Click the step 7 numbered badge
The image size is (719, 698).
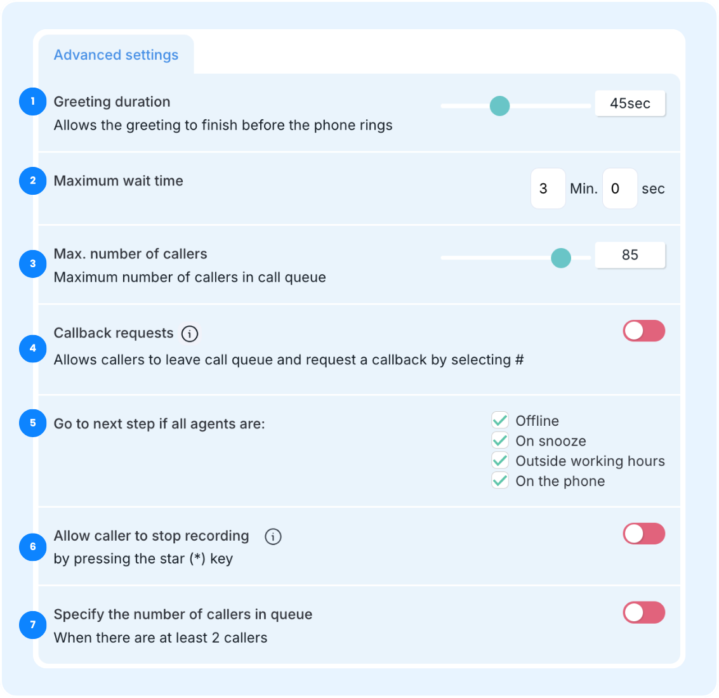click(x=32, y=624)
